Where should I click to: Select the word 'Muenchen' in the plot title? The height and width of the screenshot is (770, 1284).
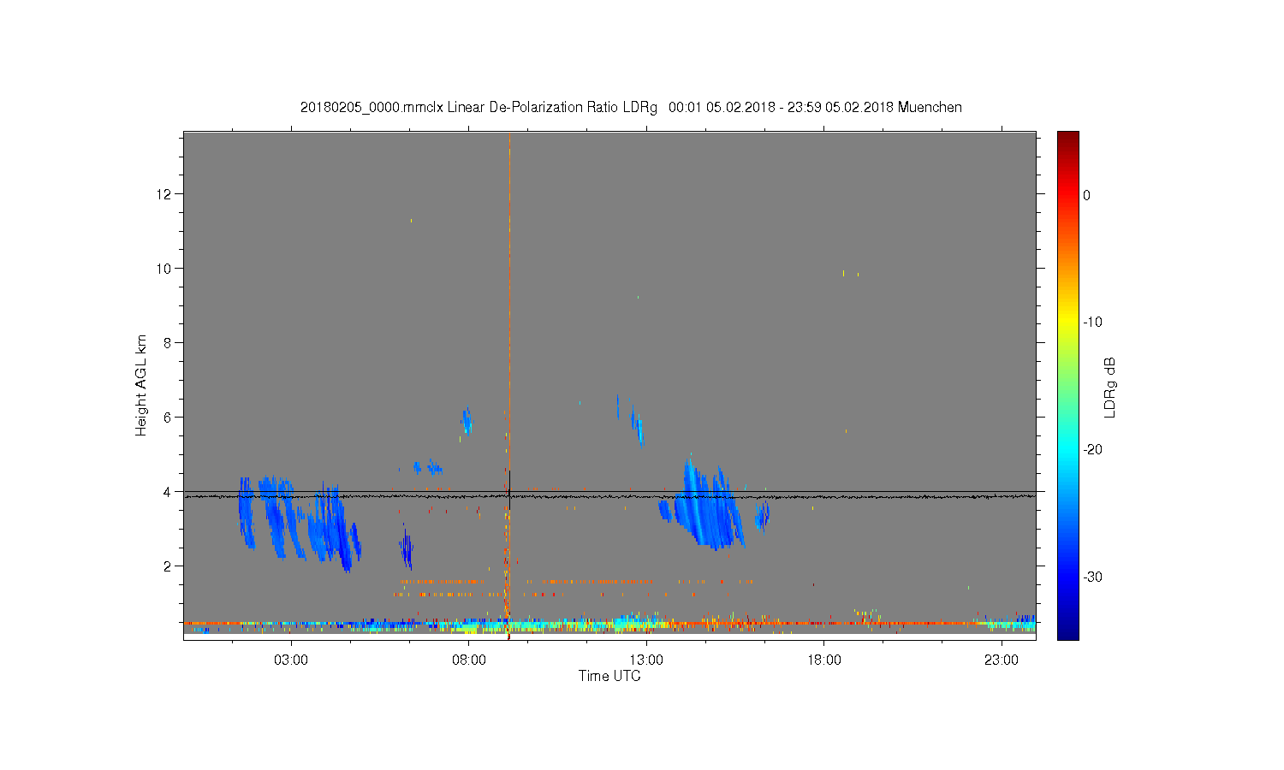click(x=930, y=108)
